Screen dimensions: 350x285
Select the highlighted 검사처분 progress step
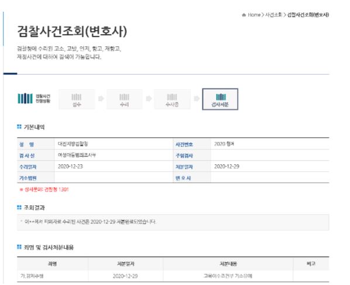click(220, 99)
